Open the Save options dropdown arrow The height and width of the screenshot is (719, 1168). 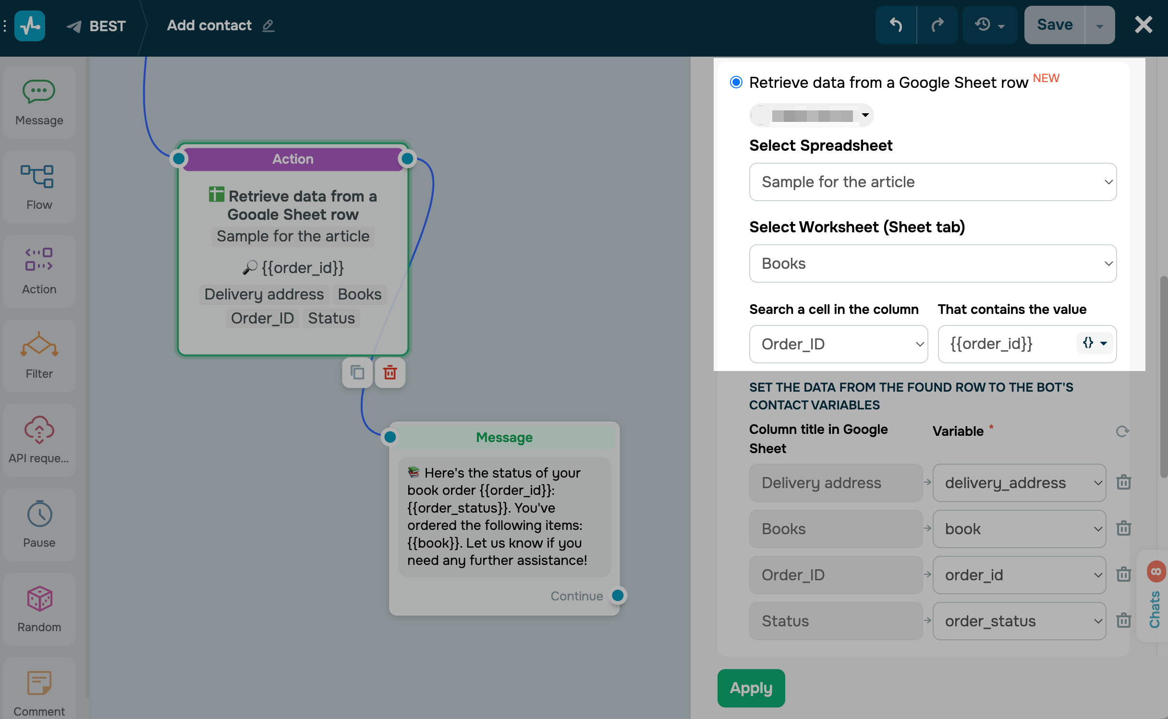pos(1099,26)
